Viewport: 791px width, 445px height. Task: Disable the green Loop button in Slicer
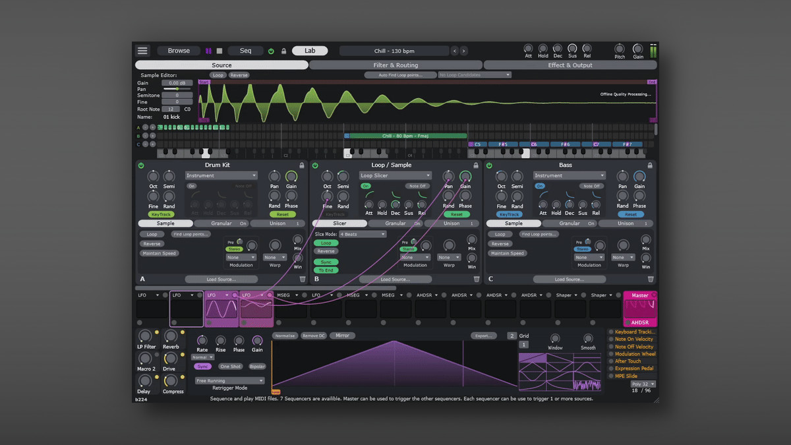[x=326, y=243]
